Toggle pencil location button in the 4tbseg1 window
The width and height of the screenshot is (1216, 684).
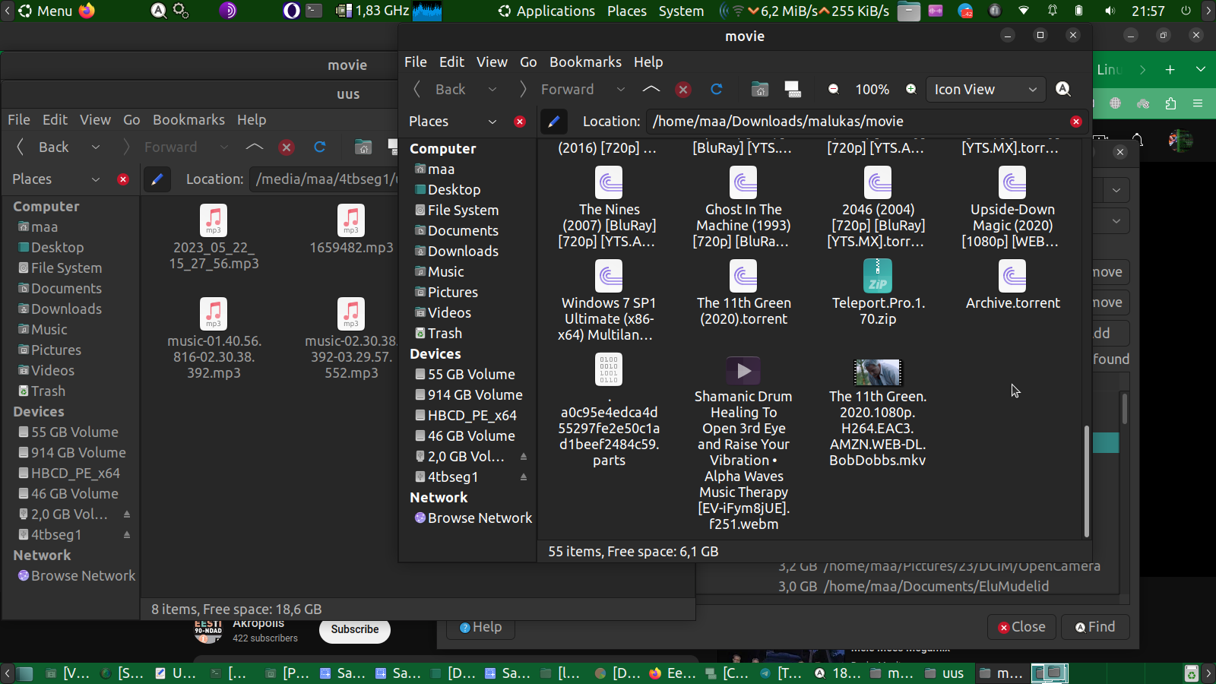pyautogui.click(x=157, y=179)
